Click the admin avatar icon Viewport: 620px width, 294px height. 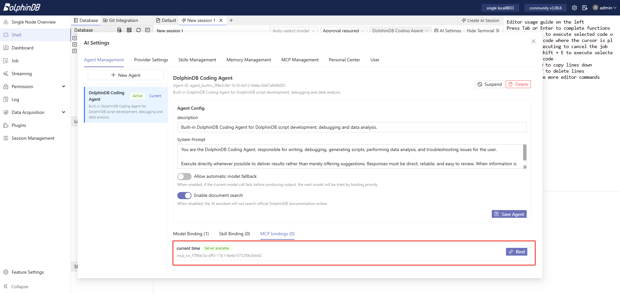pos(595,8)
